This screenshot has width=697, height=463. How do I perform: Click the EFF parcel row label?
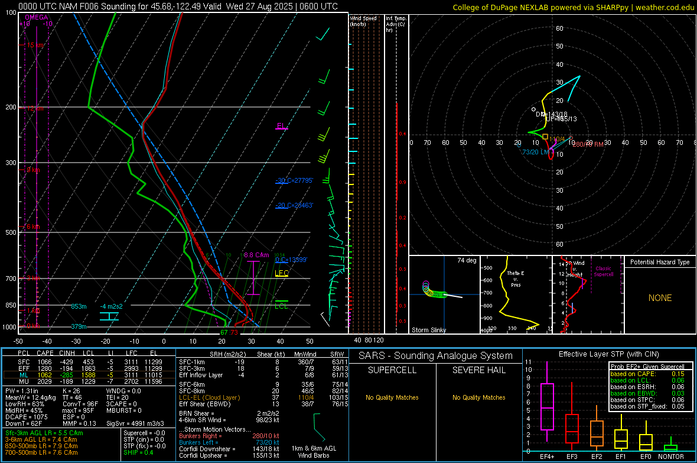pos(24,368)
